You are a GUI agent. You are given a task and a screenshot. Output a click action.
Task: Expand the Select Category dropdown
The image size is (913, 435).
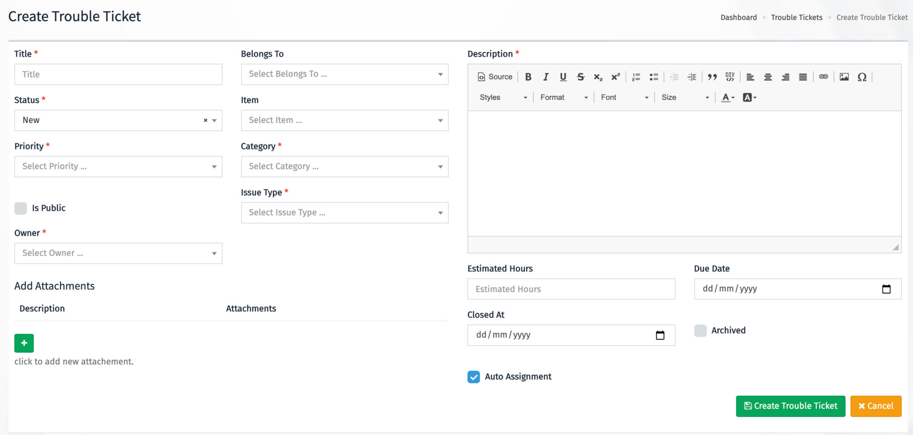coord(345,167)
